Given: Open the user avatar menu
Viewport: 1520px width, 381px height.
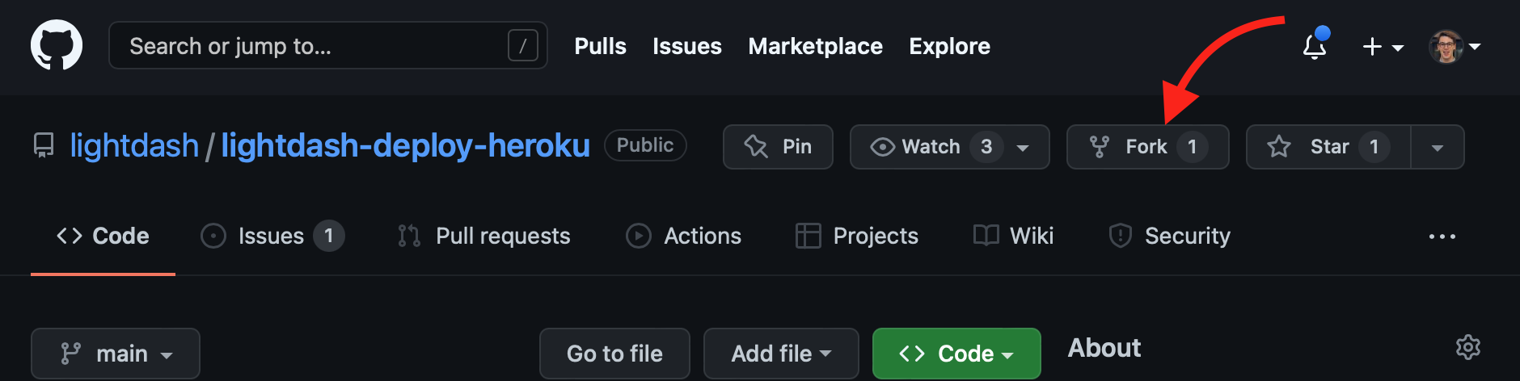Looking at the screenshot, I should click(x=1455, y=47).
